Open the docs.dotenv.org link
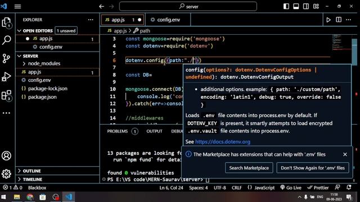 (223, 142)
